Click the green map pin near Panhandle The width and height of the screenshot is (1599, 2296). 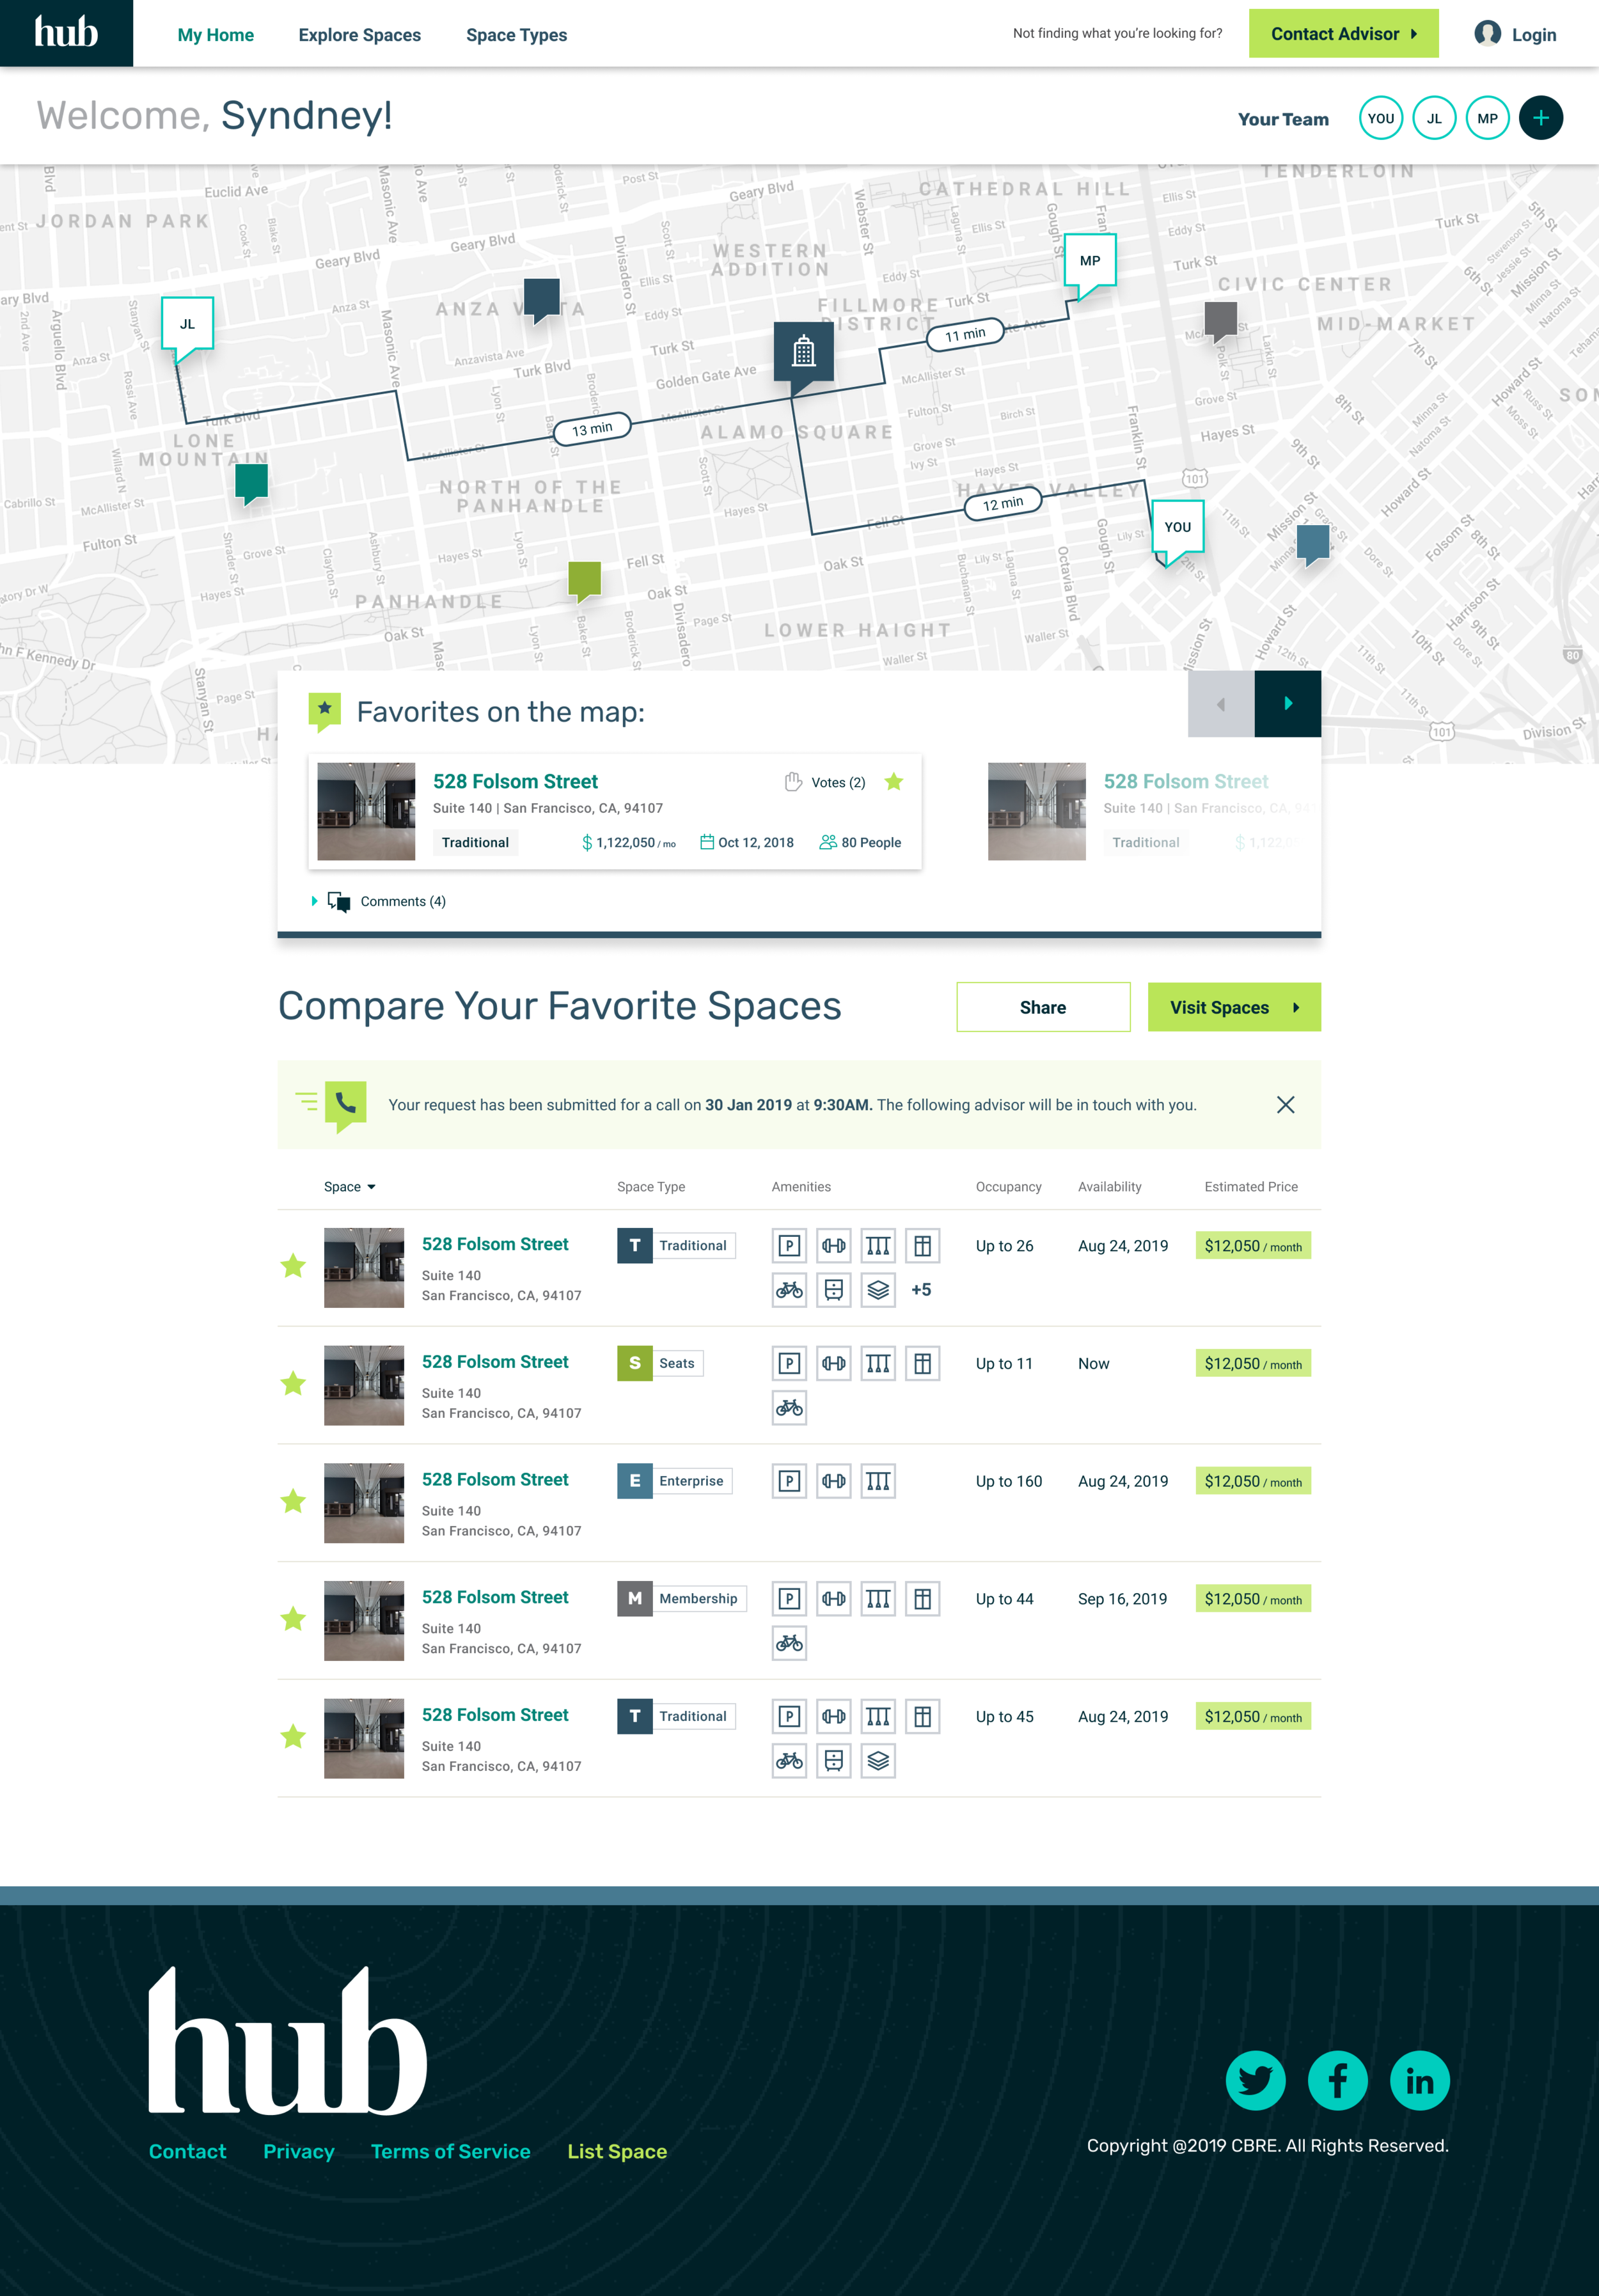(x=584, y=581)
